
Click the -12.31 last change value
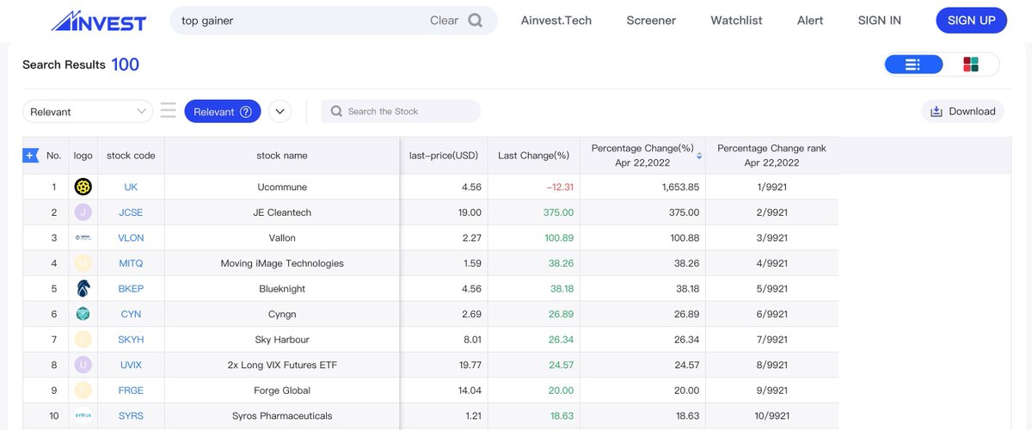(x=559, y=187)
